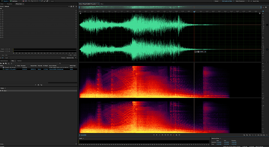Switch to Multitrack editor view

[14, 1]
